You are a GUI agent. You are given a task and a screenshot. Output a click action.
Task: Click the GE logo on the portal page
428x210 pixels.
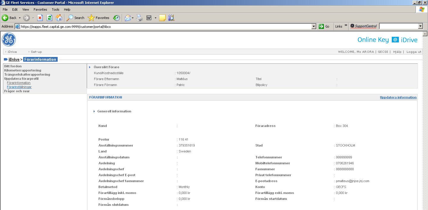tap(9, 39)
